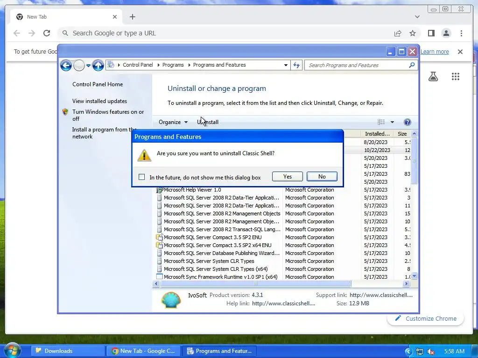
Task: Click Chrome share page icon
Action: tap(398, 33)
